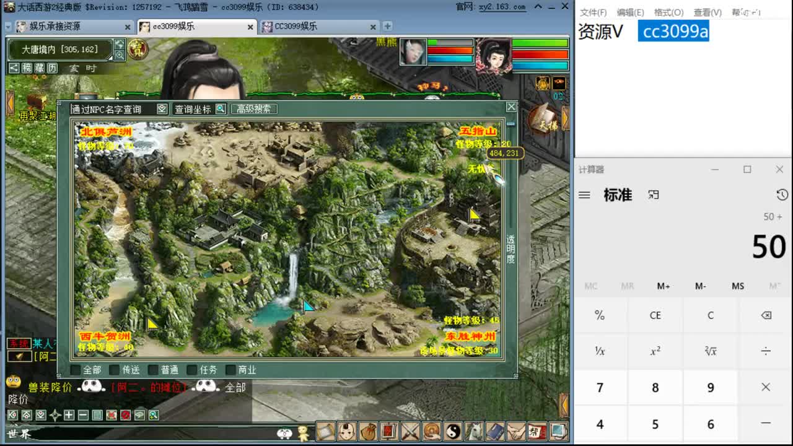Click the yellow arrow marker near 西牛贺洲
The image size is (793, 446).
pyautogui.click(x=152, y=323)
